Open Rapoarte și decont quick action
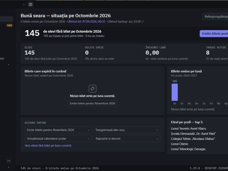 click(x=127, y=139)
